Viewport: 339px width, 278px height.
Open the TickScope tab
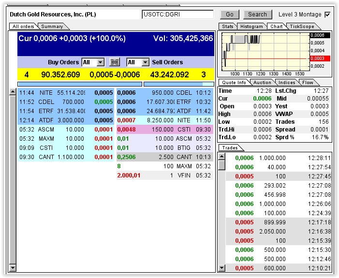tap(302, 27)
